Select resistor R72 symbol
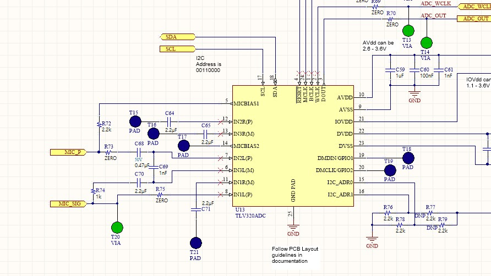The image size is (491, 276). tap(99, 125)
